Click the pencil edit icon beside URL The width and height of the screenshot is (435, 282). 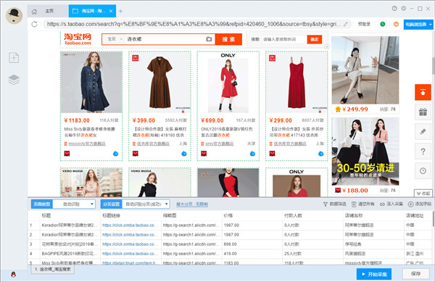pyautogui.click(x=346, y=24)
